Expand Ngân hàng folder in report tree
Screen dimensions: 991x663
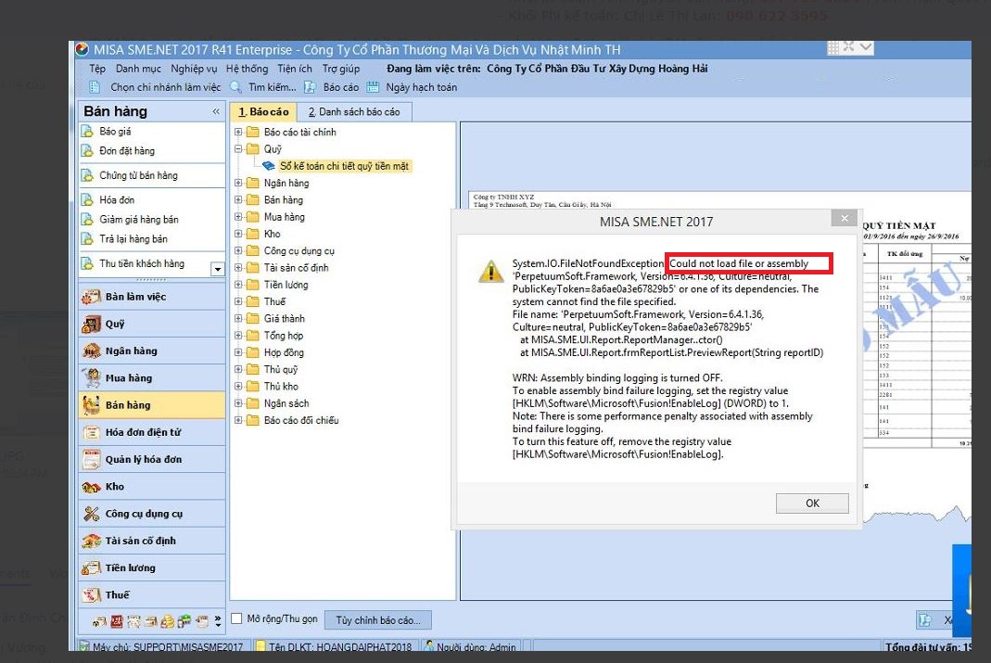click(x=238, y=183)
